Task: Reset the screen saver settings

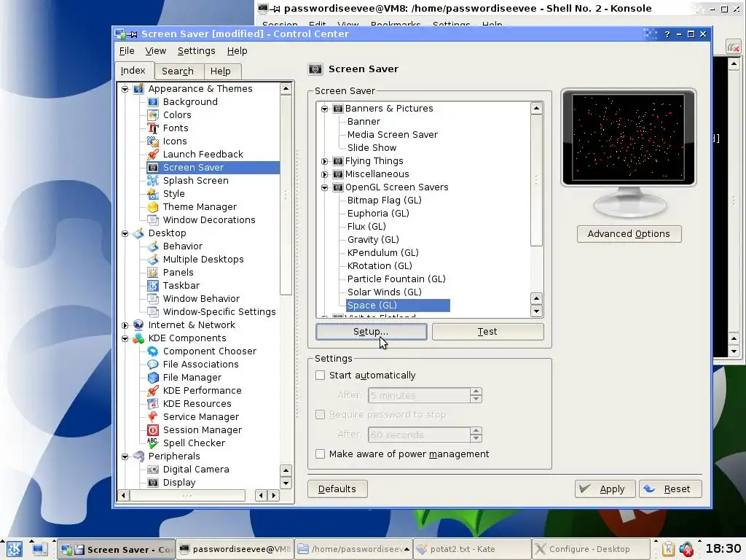Action: (670, 489)
